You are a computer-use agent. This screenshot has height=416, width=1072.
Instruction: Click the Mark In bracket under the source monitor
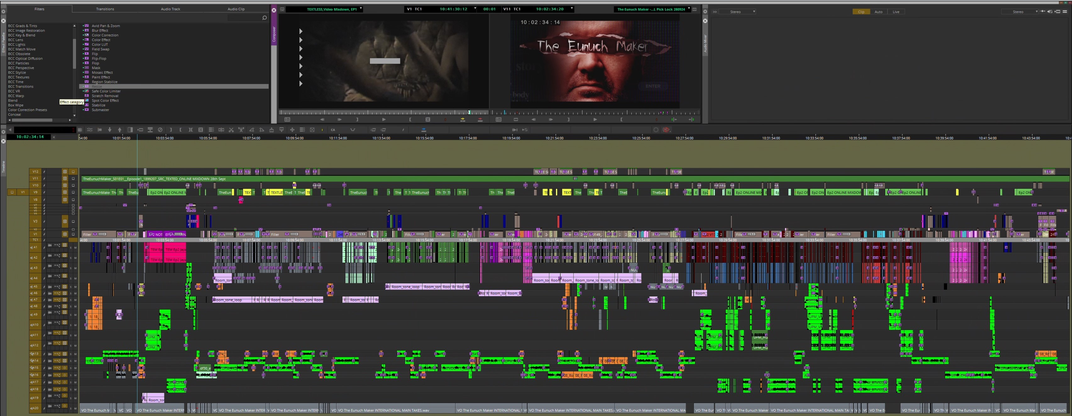click(410, 120)
